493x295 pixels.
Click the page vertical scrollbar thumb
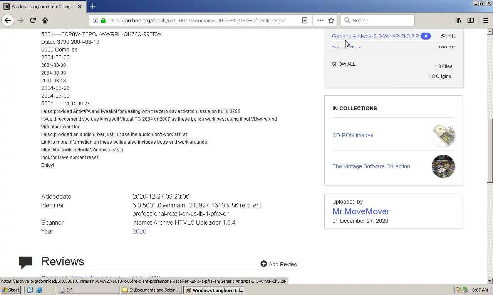point(490,151)
